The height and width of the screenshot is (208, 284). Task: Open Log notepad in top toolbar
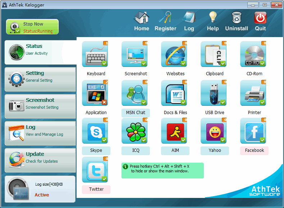[x=189, y=21]
